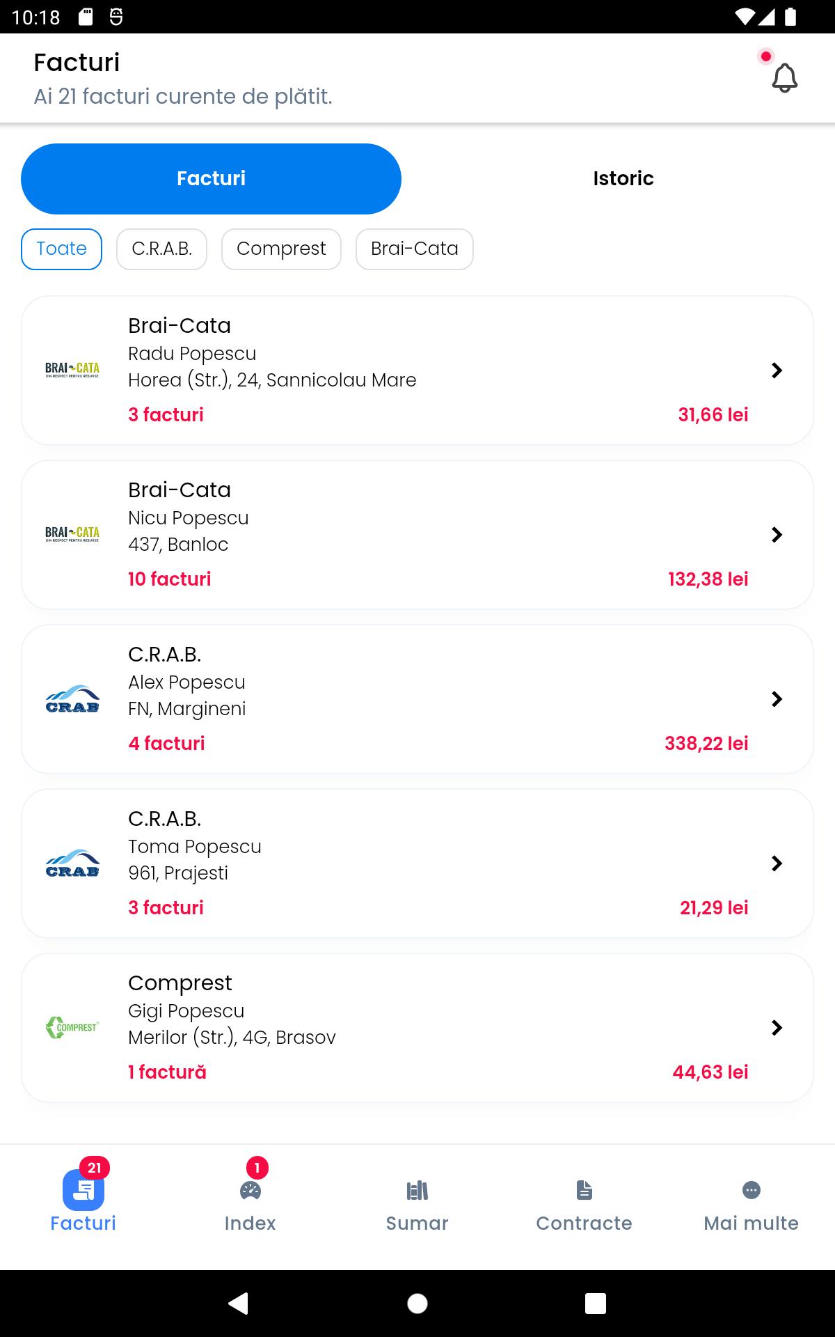835x1337 pixels.
Task: Select the Facturi top tab
Action: click(x=211, y=178)
